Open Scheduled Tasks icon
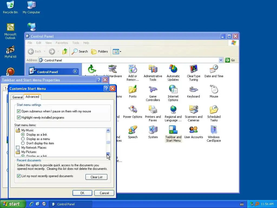This screenshot has width=277, height=208. pos(214,113)
